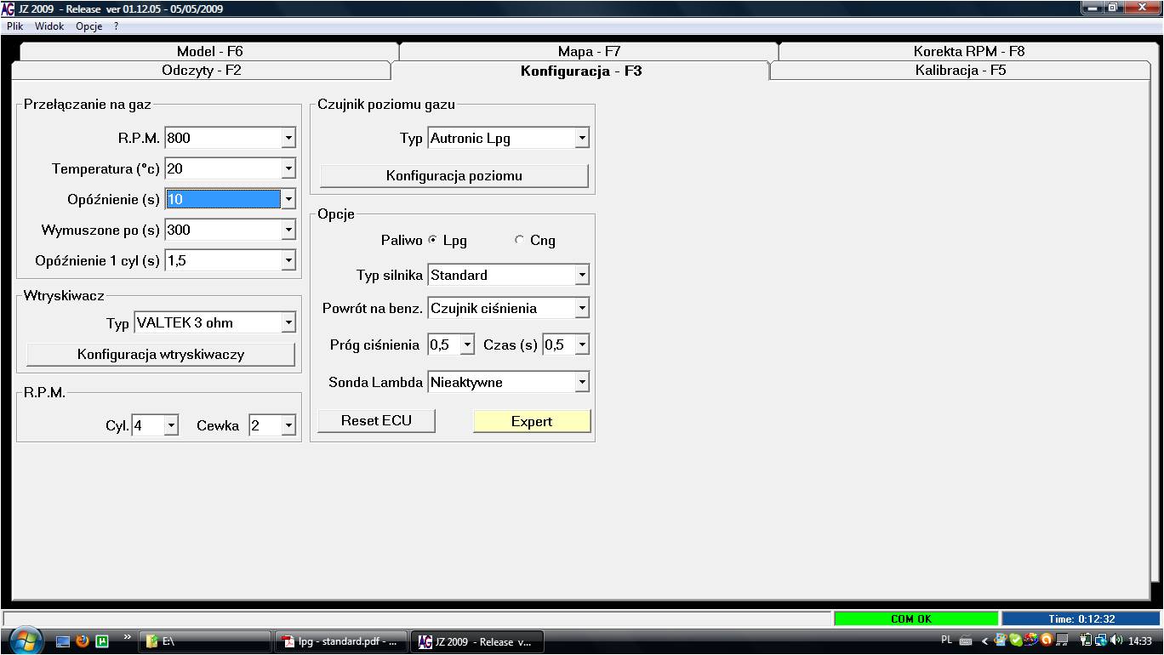Click the green COM OK status indicator

click(916, 619)
